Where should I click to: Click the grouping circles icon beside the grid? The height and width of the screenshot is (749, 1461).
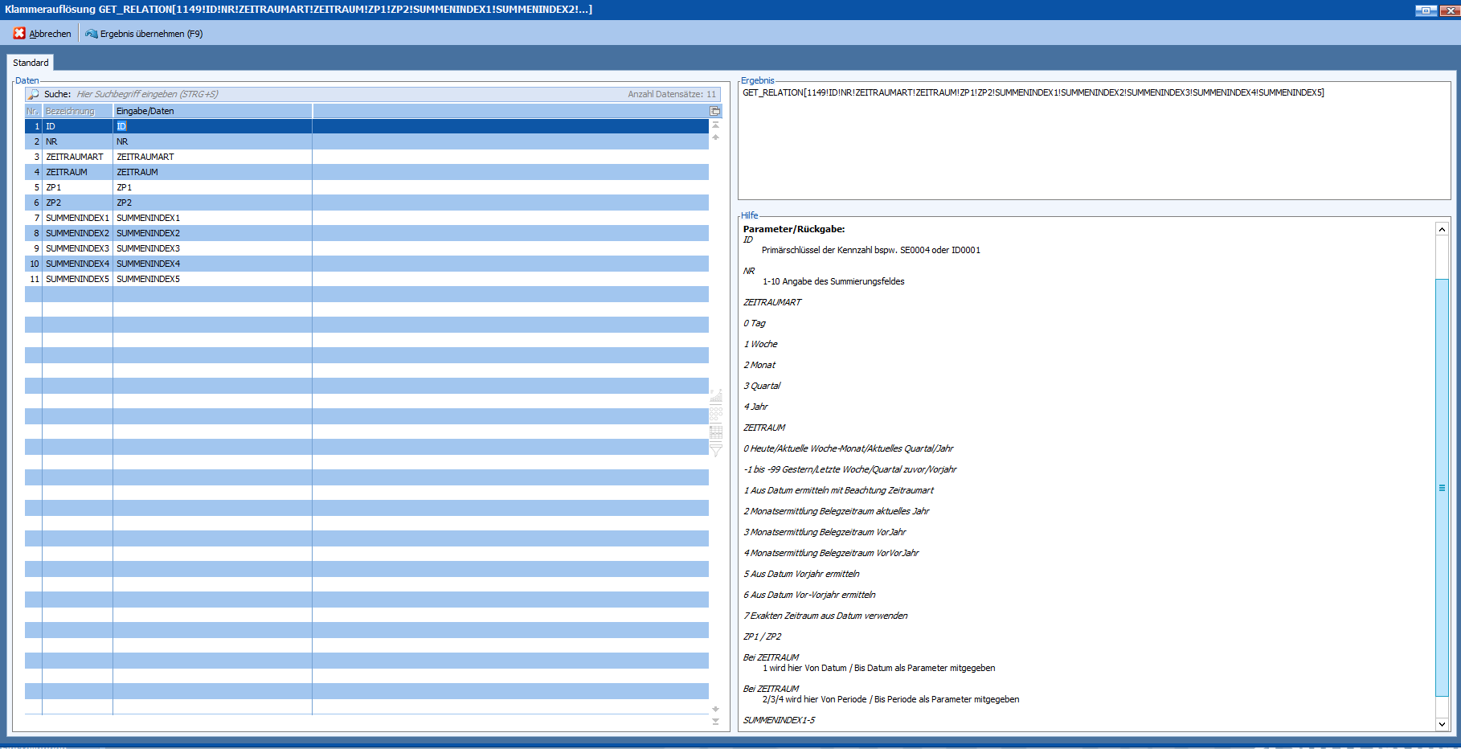[x=715, y=414]
